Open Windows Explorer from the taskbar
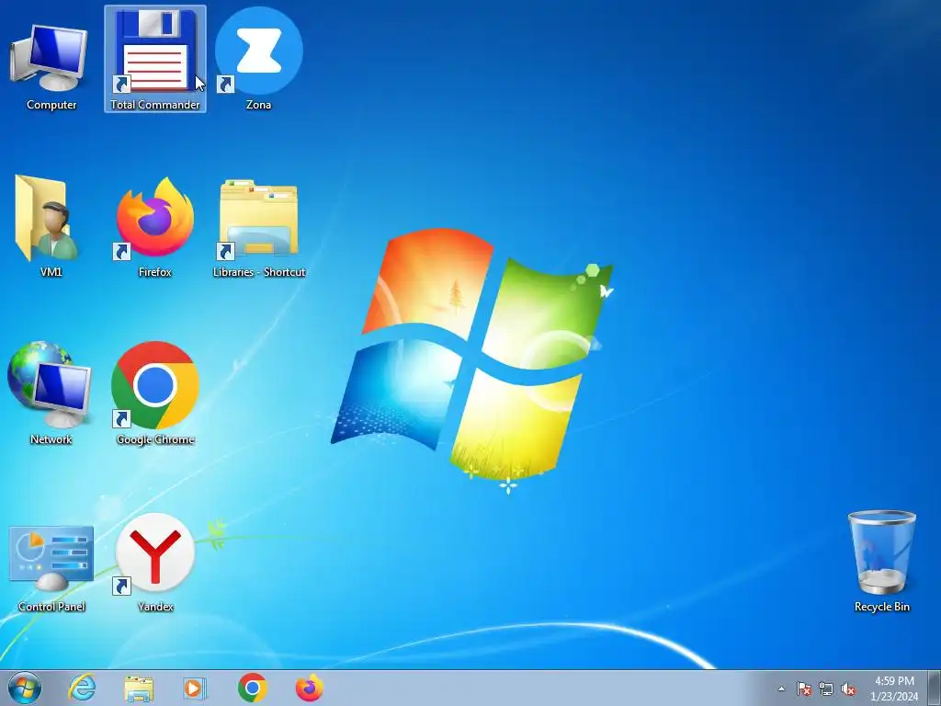This screenshot has width=941, height=706. point(139,688)
